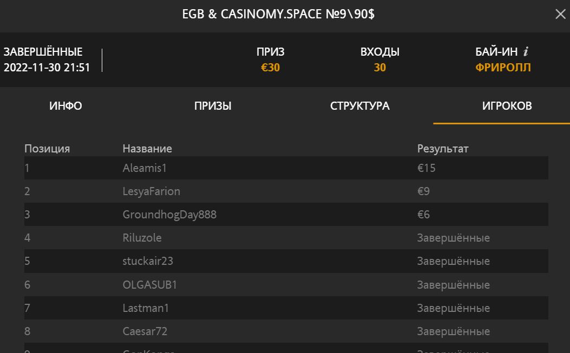This screenshot has height=353, width=570.
Task: Click the Позиция column header
Action: (47, 149)
